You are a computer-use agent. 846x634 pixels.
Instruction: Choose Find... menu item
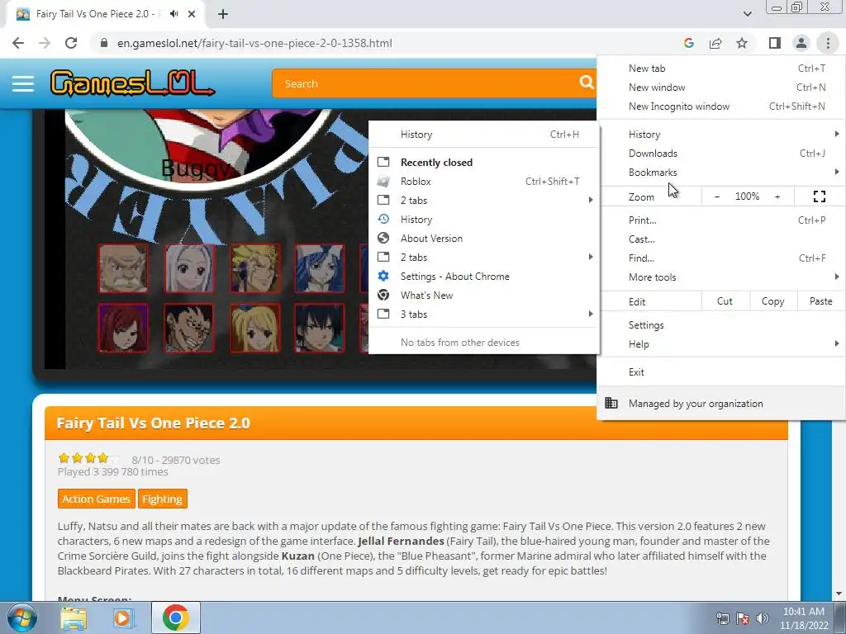(721, 258)
